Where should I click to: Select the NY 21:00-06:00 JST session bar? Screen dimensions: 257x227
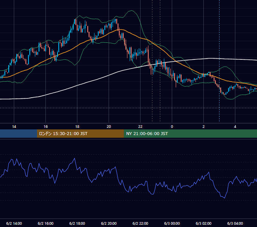(x=190, y=134)
